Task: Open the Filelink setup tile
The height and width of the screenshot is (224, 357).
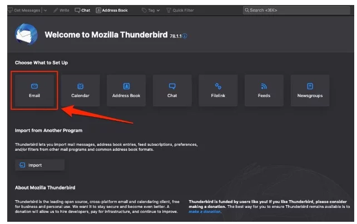Action: point(218,90)
